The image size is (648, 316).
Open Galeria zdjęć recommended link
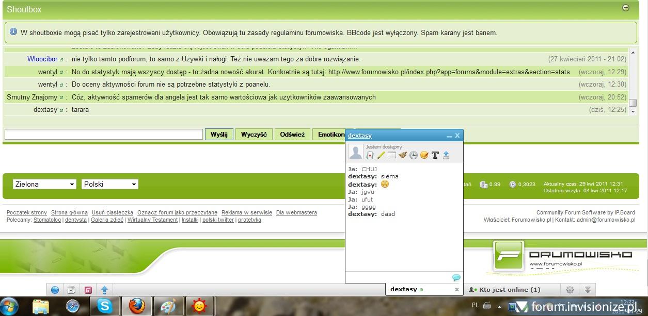click(107, 220)
